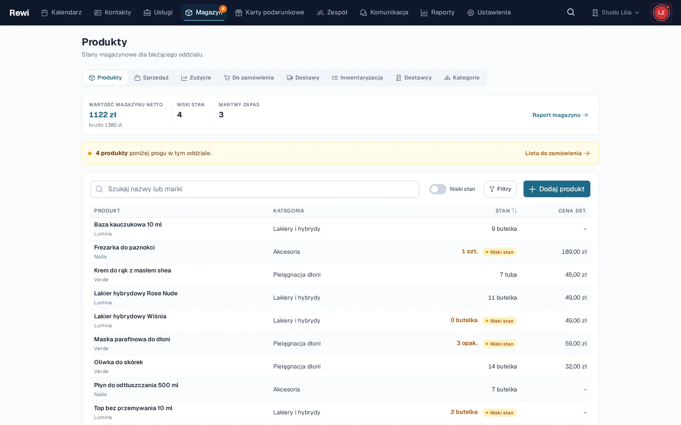The width and height of the screenshot is (681, 425).
Task: Select the Produkty tab
Action: [x=105, y=78]
